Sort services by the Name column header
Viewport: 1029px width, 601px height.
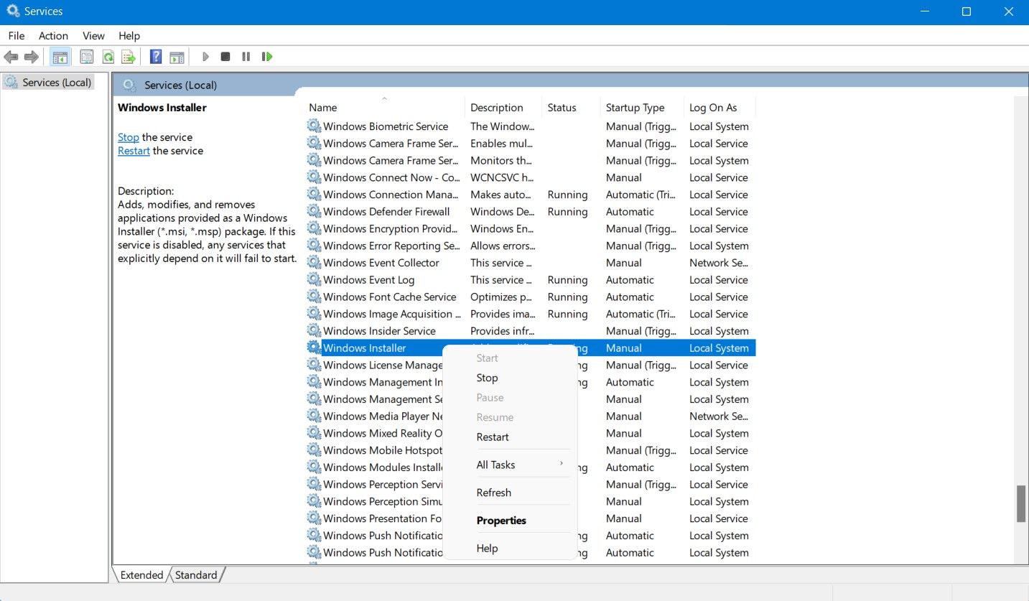click(322, 107)
